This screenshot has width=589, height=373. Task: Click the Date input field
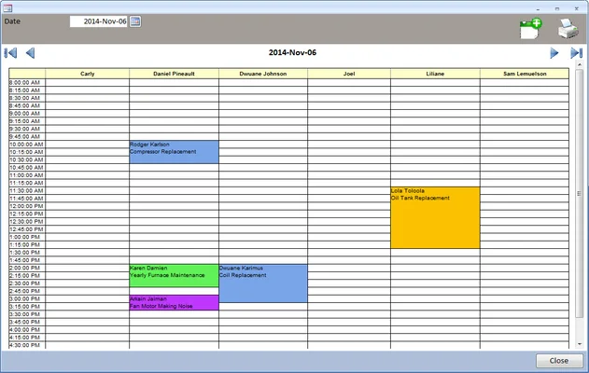(x=98, y=21)
